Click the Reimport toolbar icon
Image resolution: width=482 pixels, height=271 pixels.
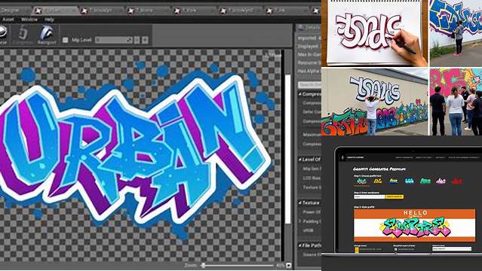click(47, 32)
